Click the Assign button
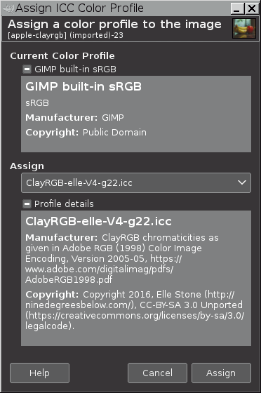Image resolution: width=261 pixels, height=393 pixels. pyautogui.click(x=221, y=373)
